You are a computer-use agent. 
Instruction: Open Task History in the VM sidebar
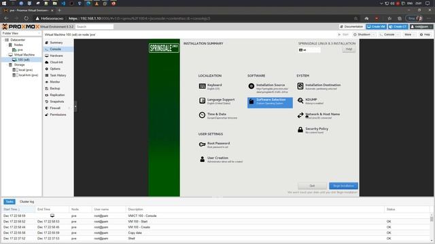point(58,75)
